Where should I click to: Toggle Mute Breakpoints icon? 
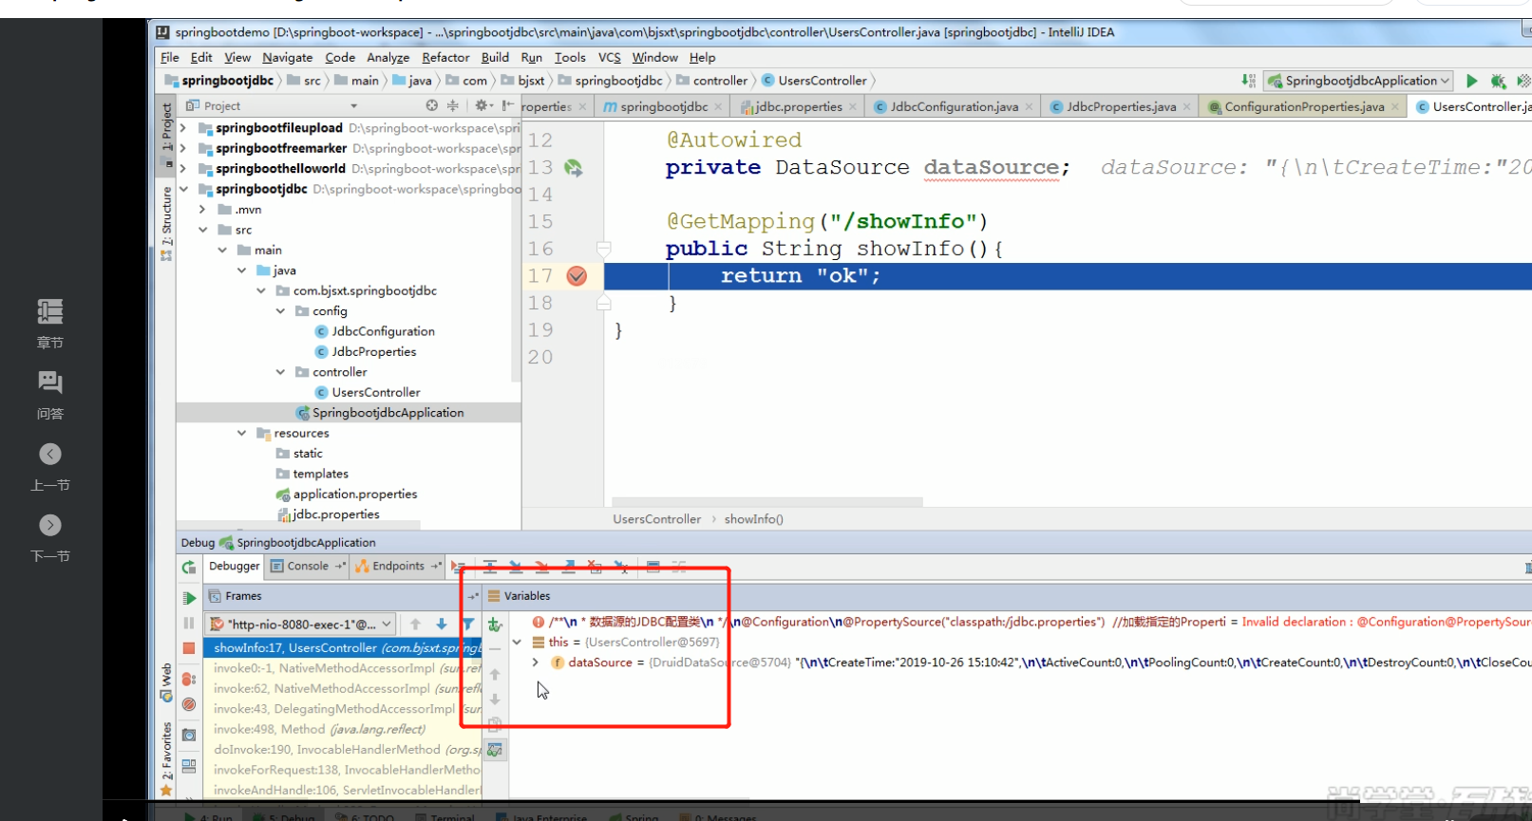[x=189, y=704]
